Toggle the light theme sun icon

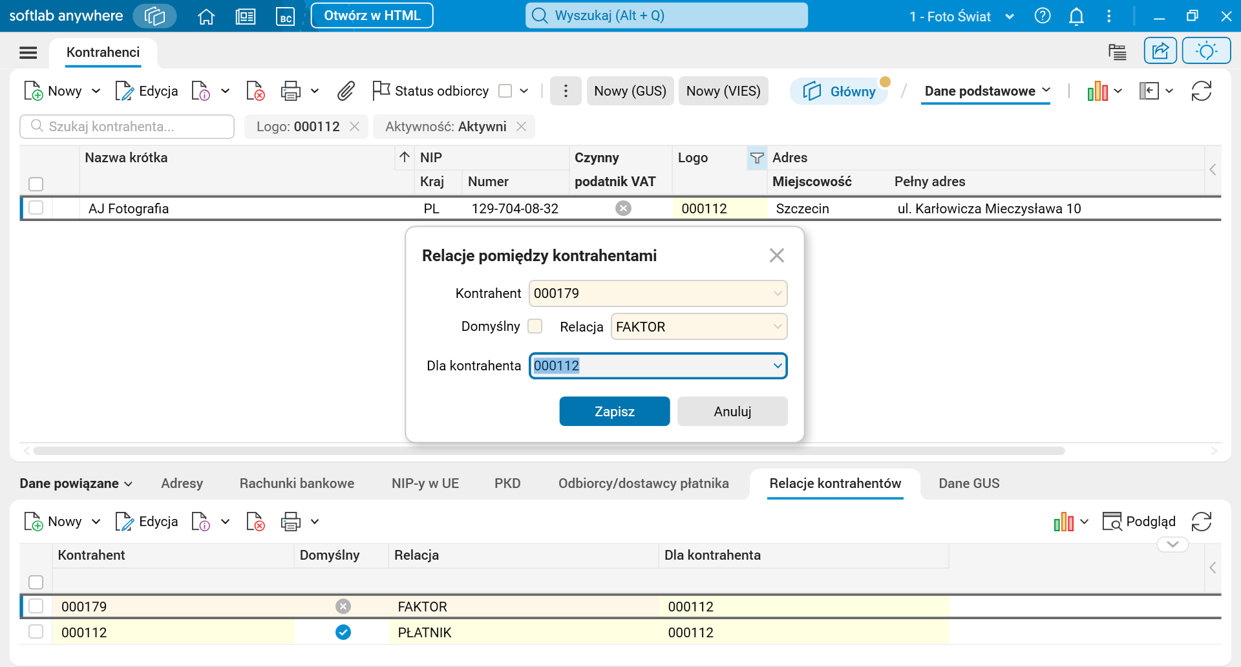click(1206, 50)
